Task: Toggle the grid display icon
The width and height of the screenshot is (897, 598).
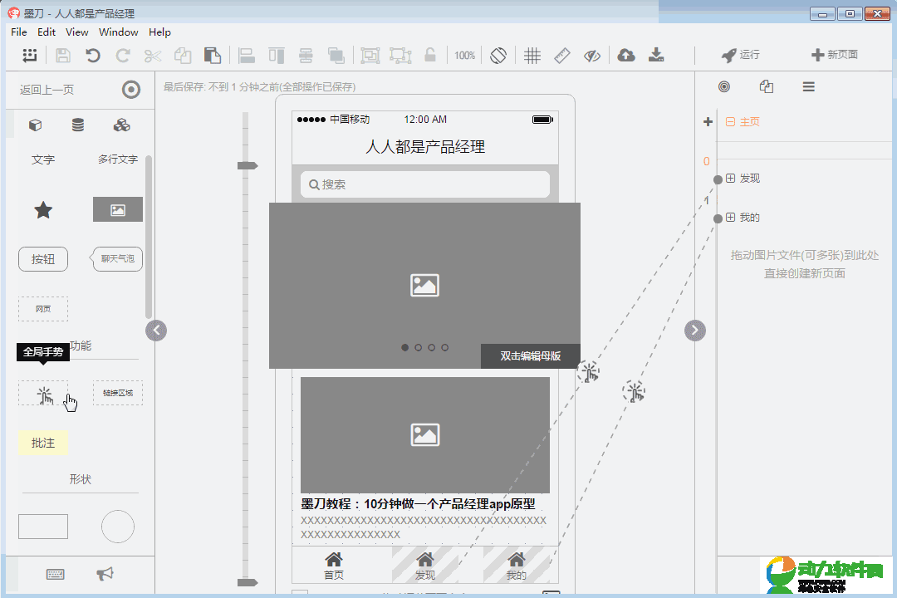Action: pyautogui.click(x=532, y=55)
